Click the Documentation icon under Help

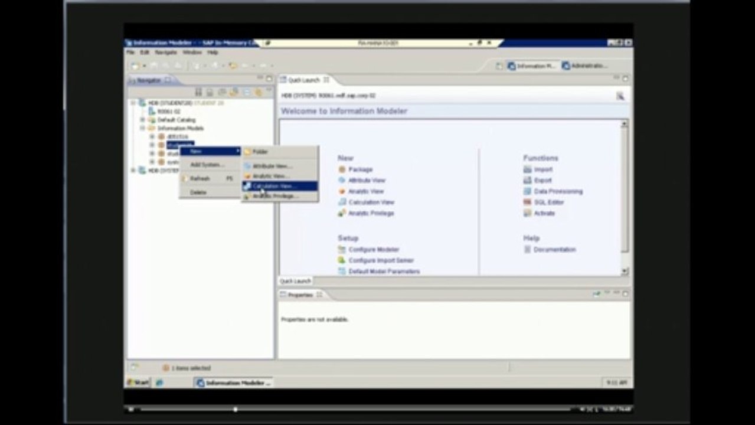tap(528, 250)
